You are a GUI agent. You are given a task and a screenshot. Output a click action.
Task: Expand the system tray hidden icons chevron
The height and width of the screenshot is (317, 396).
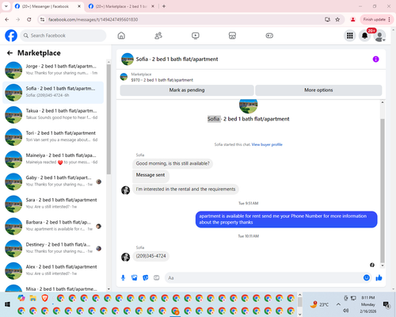(338, 304)
